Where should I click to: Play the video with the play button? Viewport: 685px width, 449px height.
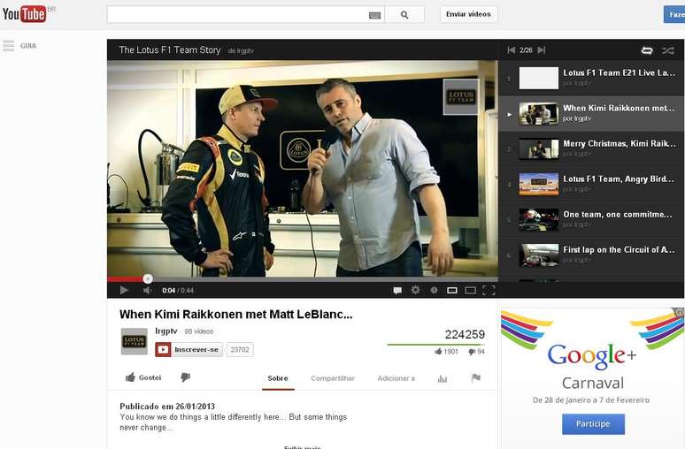tap(124, 290)
